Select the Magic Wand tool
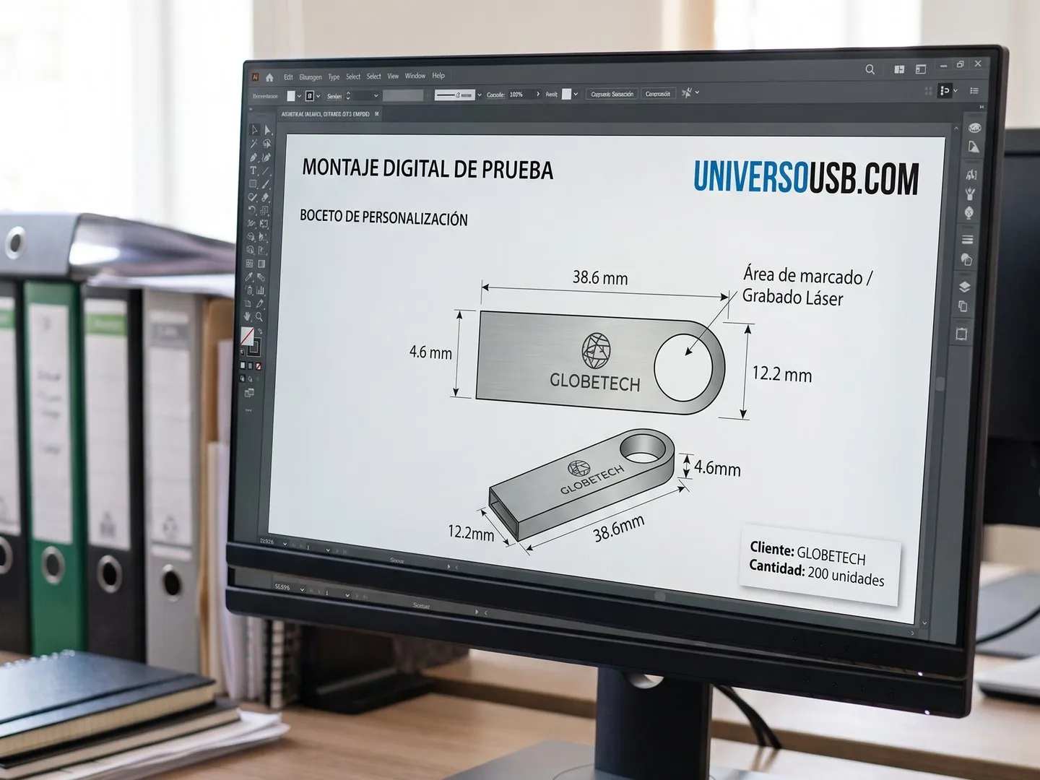The width and height of the screenshot is (1040, 780). pyautogui.click(x=254, y=144)
